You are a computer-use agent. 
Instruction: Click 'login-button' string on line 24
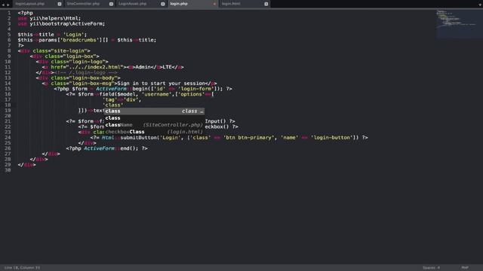tap(333, 138)
